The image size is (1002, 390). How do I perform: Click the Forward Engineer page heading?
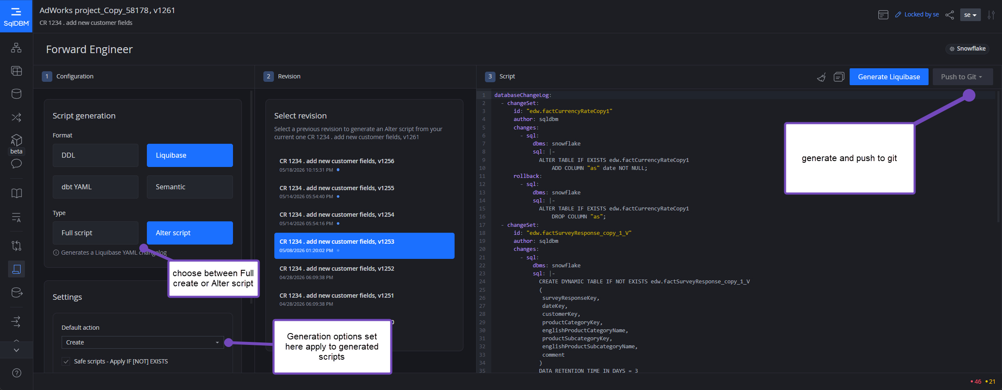89,49
